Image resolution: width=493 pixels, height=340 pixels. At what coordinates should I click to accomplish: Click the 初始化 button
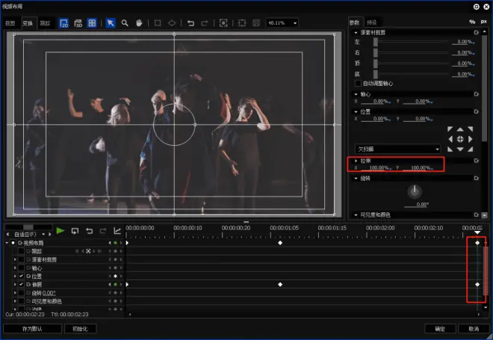[x=80, y=329]
